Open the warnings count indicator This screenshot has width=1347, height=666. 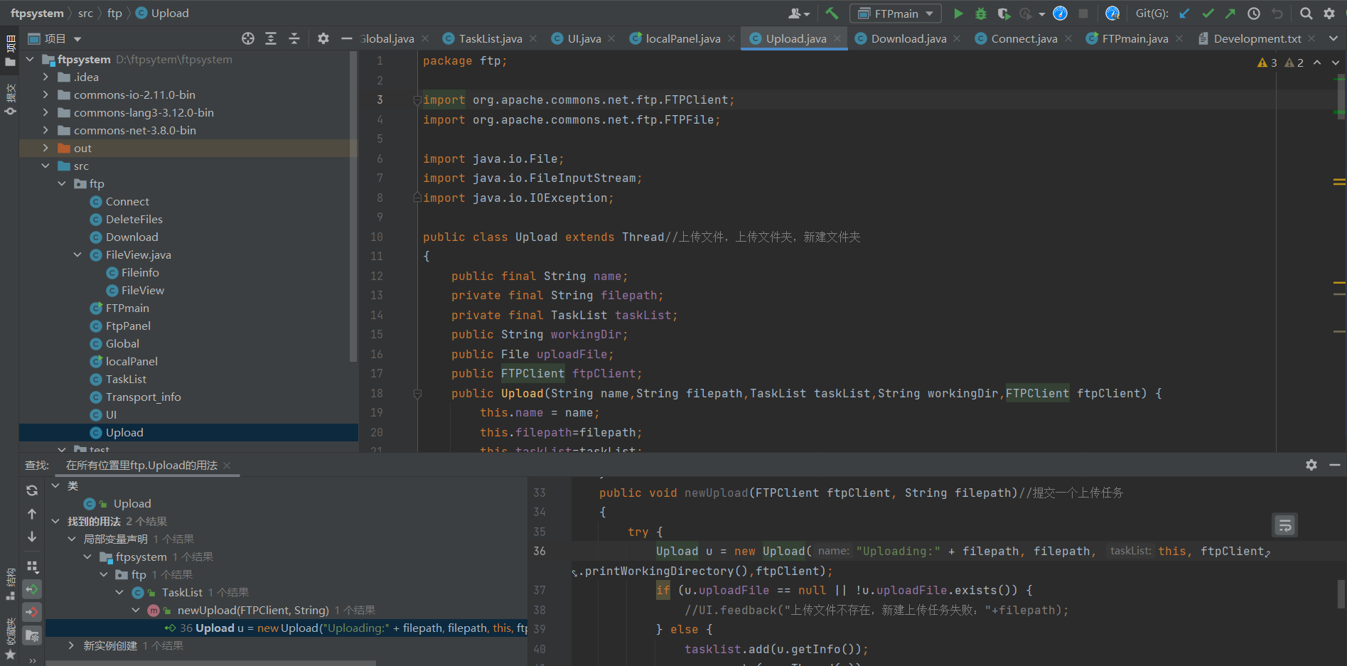1281,63
